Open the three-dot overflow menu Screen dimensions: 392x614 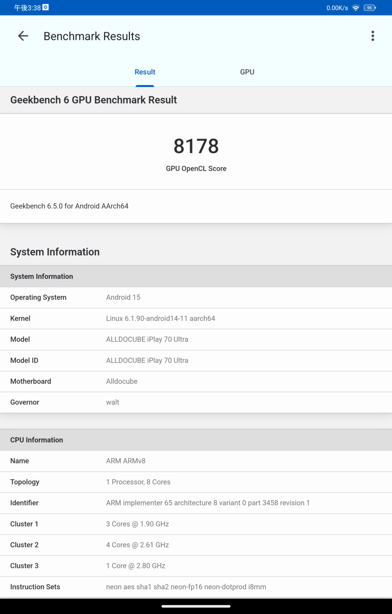click(372, 36)
